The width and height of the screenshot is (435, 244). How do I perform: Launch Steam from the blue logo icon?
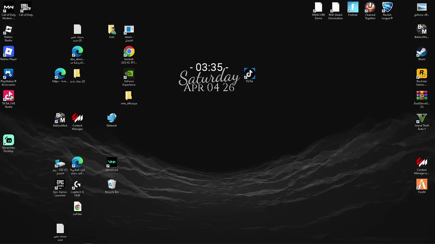click(422, 54)
